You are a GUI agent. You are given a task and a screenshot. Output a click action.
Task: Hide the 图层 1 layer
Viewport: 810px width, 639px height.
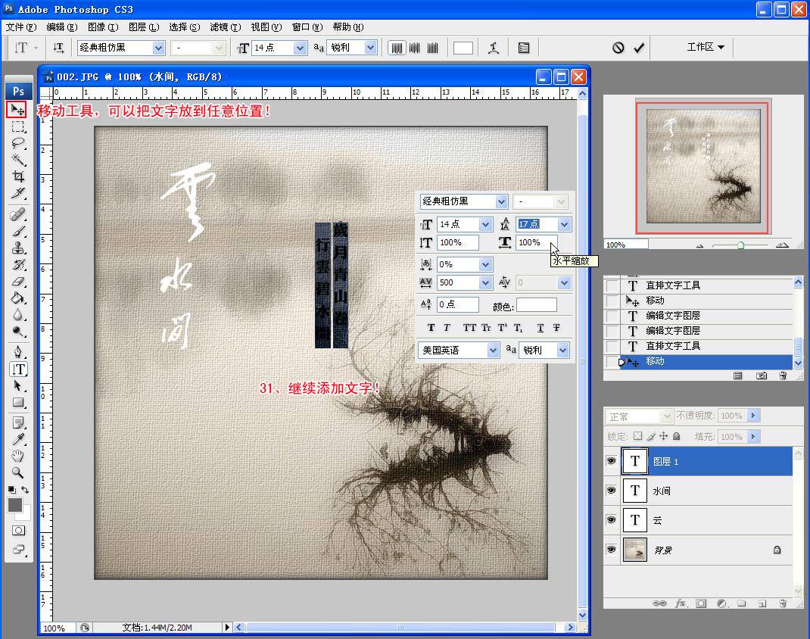tap(611, 461)
